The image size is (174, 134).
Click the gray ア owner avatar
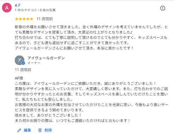(x=19, y=60)
